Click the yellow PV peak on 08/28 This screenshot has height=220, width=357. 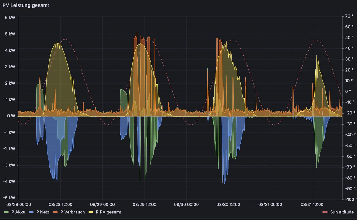57,43
